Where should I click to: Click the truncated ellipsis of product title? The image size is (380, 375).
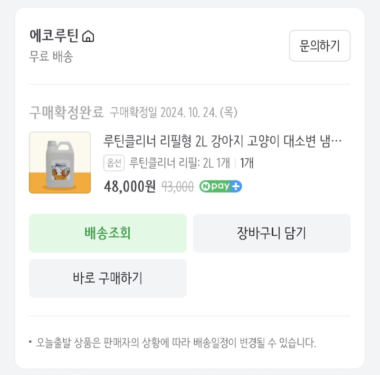[x=336, y=142]
